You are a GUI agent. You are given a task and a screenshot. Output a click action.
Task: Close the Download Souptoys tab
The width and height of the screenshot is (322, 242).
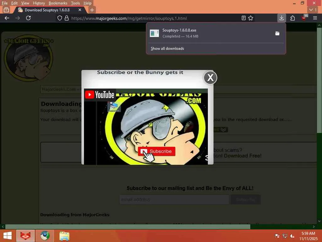click(x=80, y=10)
